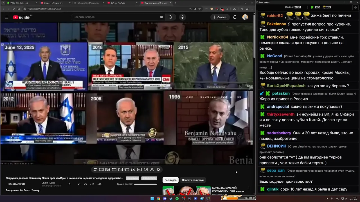Screen dimensions: 360x202
Task: Click the Online: 2980 viewer count
Action: click(293, 7)
